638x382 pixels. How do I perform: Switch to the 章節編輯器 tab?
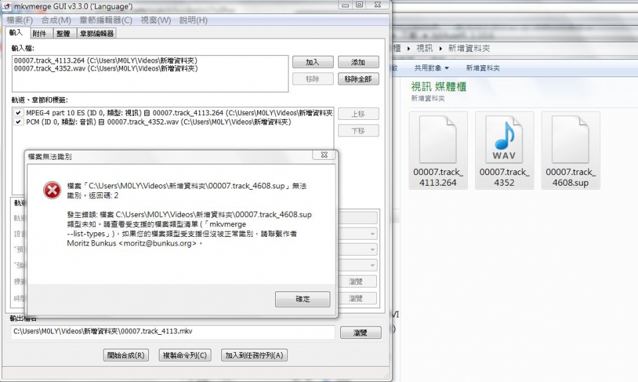point(97,33)
